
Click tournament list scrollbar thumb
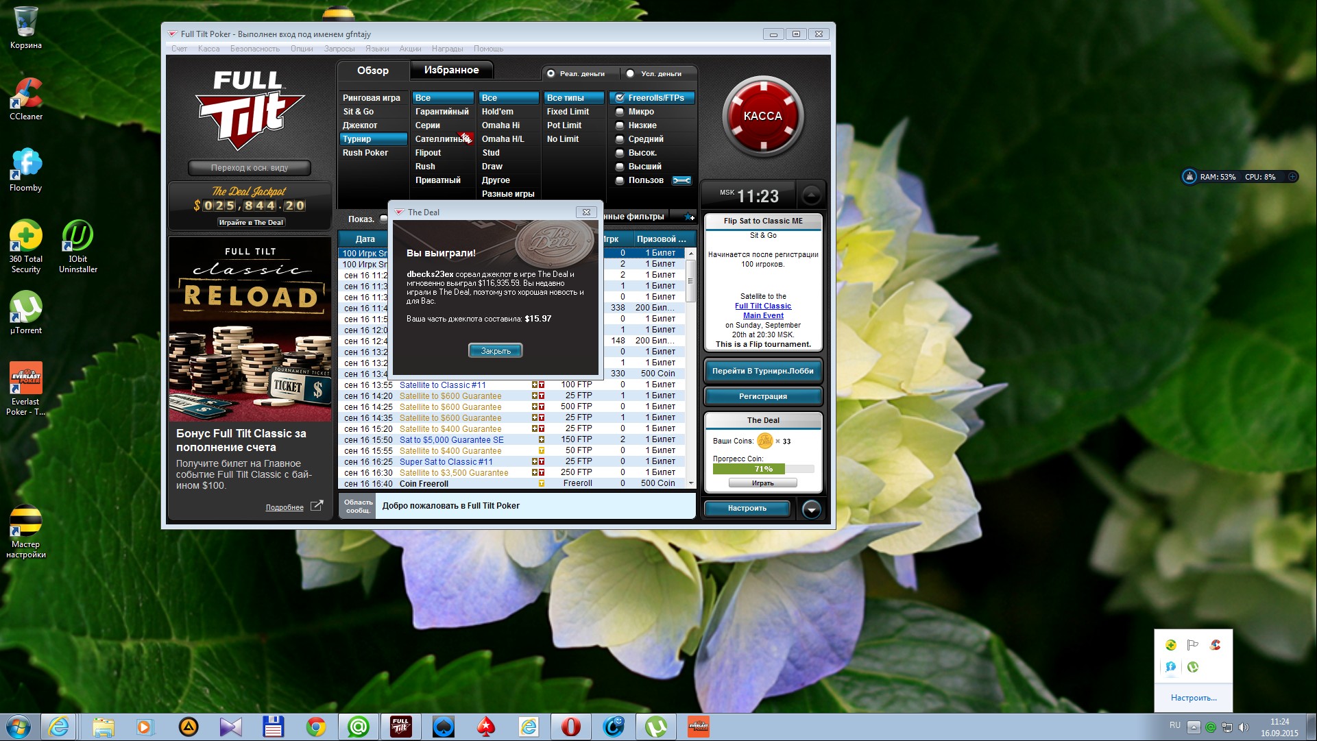click(x=691, y=280)
